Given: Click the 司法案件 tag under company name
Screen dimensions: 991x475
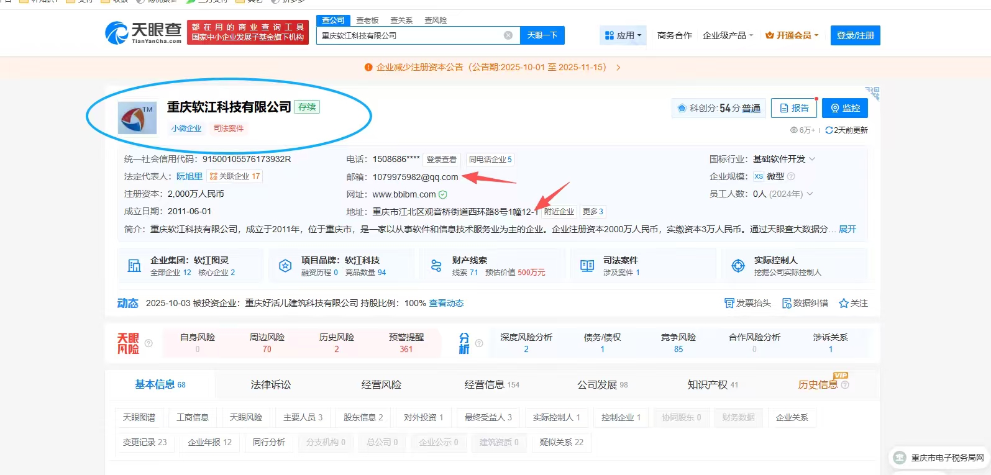Looking at the screenshot, I should (229, 129).
